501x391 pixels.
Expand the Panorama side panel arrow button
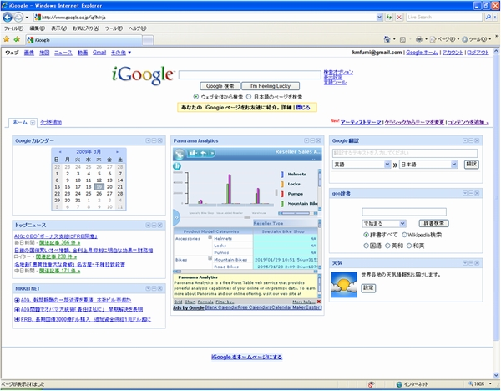176,217
